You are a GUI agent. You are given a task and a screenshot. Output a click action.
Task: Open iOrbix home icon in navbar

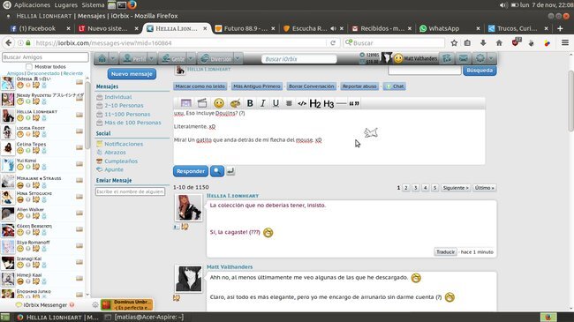tap(102, 58)
